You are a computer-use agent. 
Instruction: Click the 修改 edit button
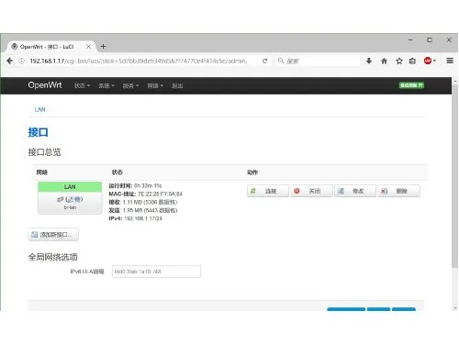pos(355,191)
